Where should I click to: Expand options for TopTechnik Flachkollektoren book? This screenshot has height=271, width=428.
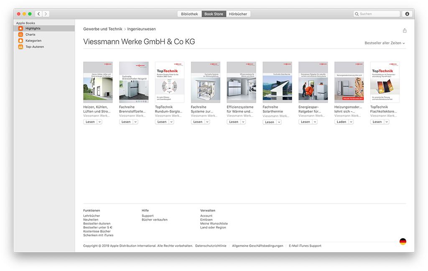[387, 122]
